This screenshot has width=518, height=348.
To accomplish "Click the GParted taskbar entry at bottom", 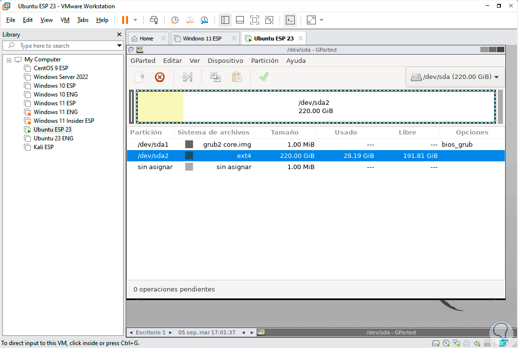I will click(391, 332).
